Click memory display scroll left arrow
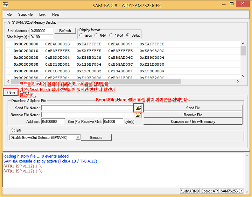This screenshot has height=197, width=252. pyautogui.click(x=8, y=81)
